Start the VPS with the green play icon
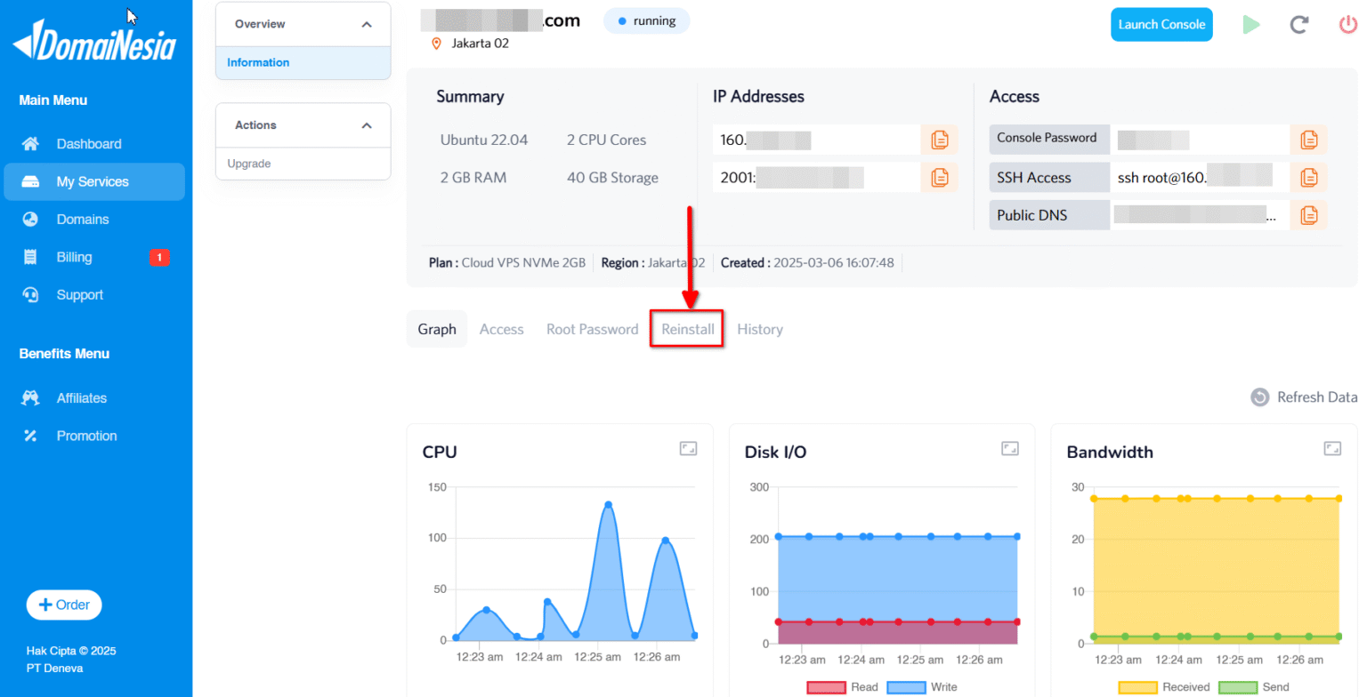1367x697 pixels. tap(1250, 25)
